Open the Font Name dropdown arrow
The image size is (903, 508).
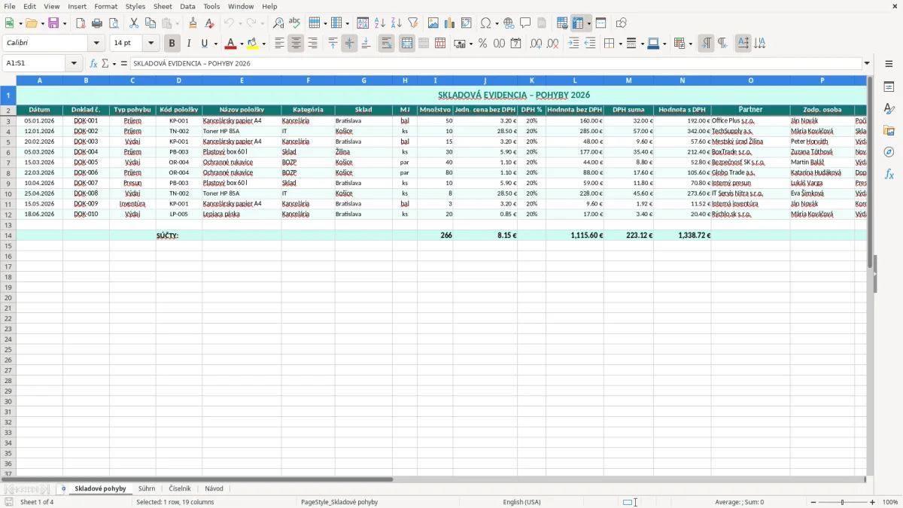point(96,44)
